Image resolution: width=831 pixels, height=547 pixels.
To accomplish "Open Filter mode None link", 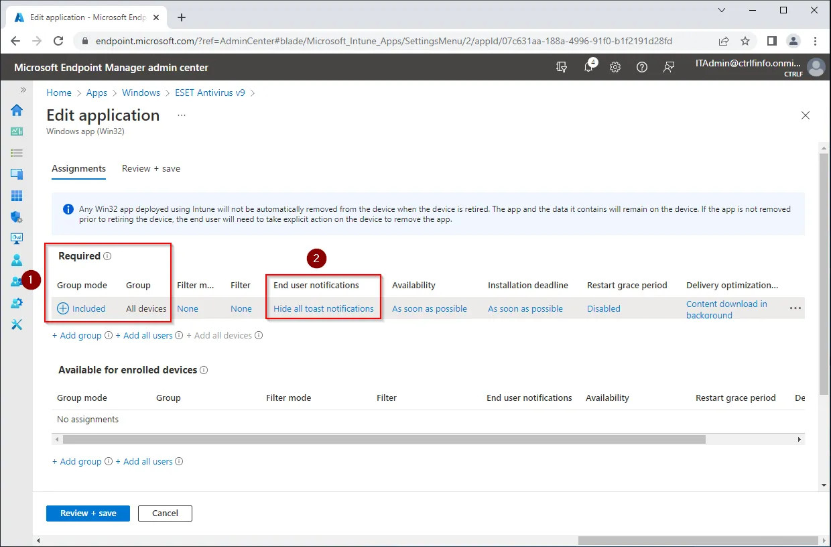I will pos(188,309).
